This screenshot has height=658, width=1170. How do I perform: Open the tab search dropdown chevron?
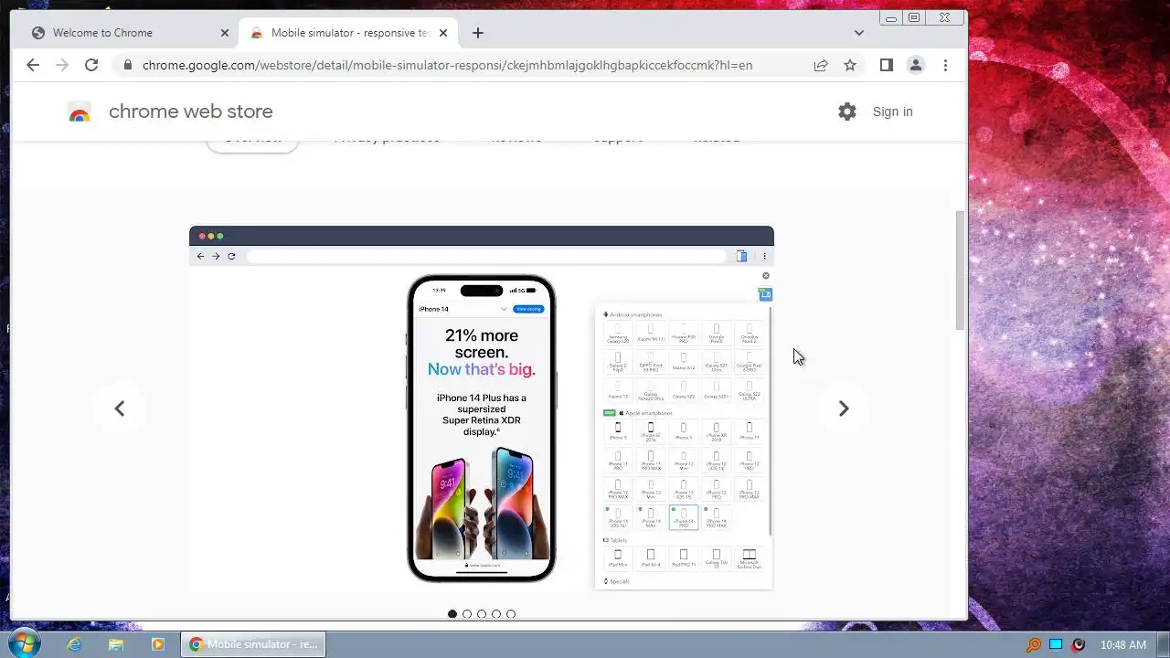tap(859, 33)
